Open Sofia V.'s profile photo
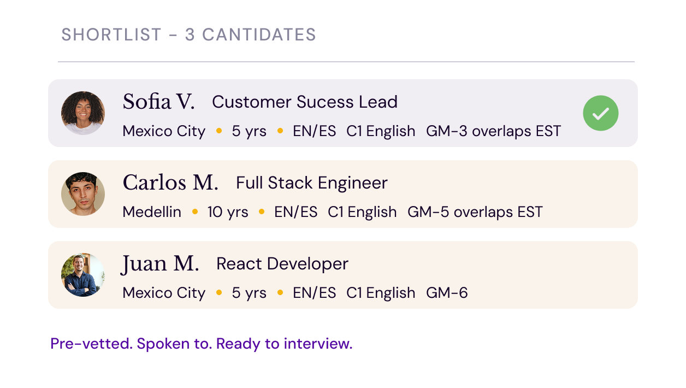Screen dimensions: 686x388 83,113
